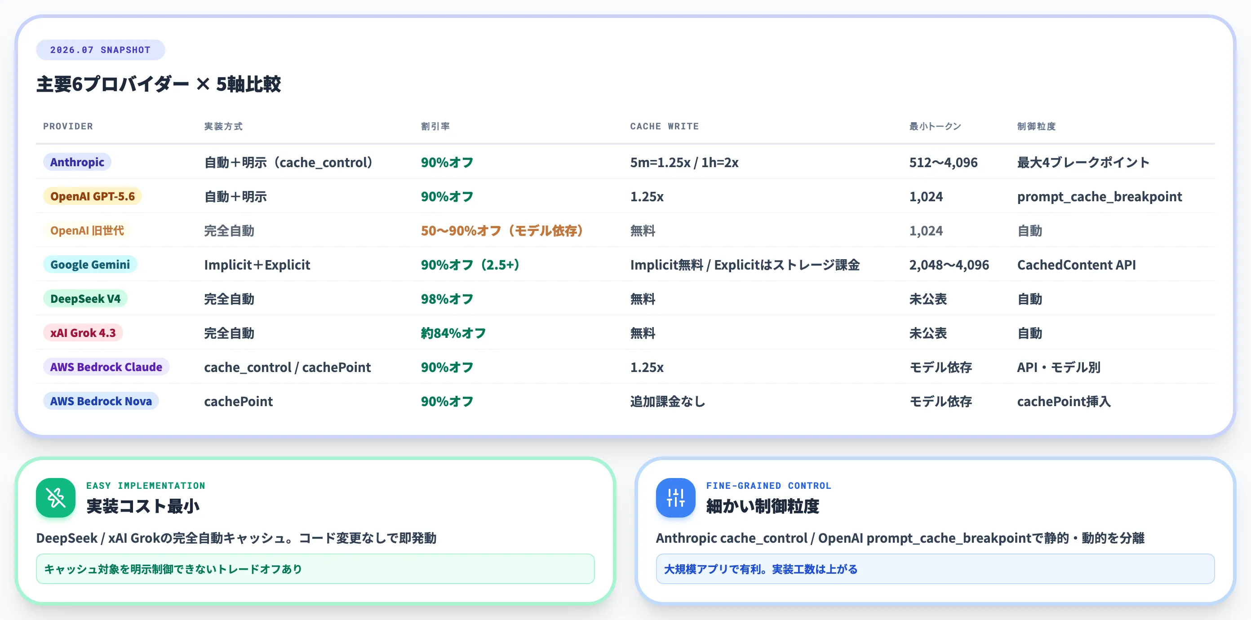This screenshot has height=620, width=1251.
Task: Click the 制御粒度 column header
Action: point(1036,126)
